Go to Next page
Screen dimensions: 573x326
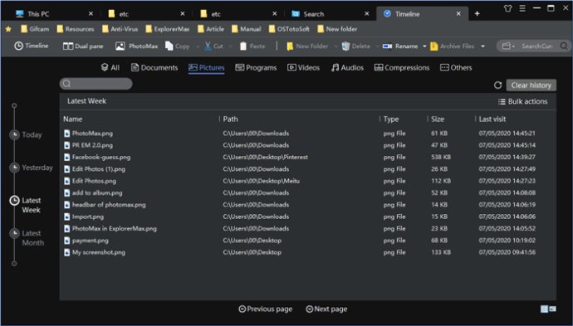click(x=326, y=309)
